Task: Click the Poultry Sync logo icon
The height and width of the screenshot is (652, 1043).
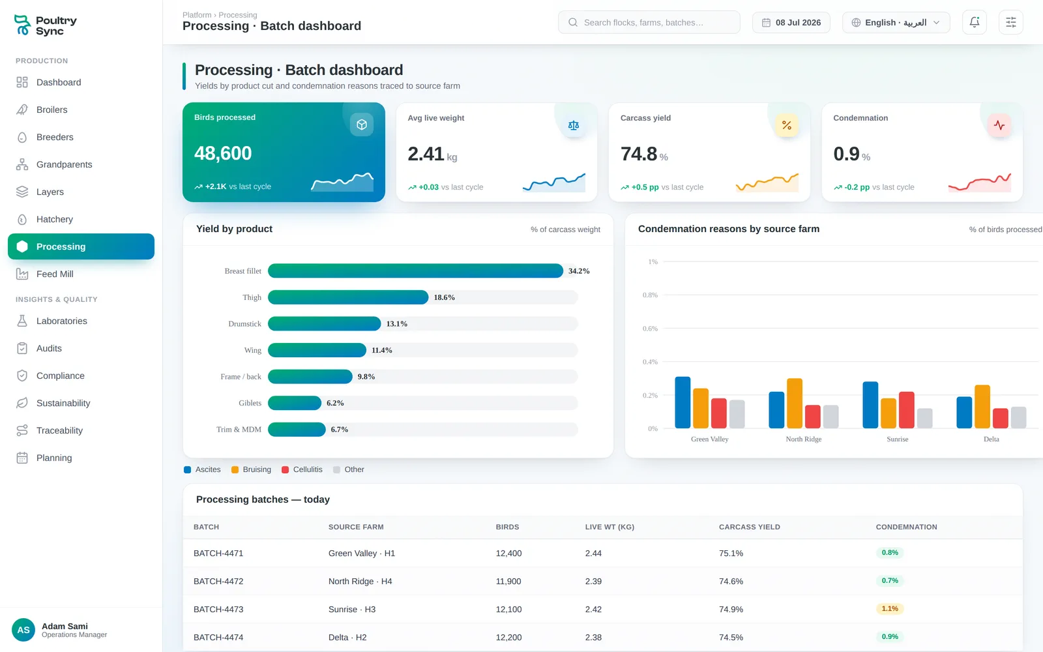Action: click(22, 25)
